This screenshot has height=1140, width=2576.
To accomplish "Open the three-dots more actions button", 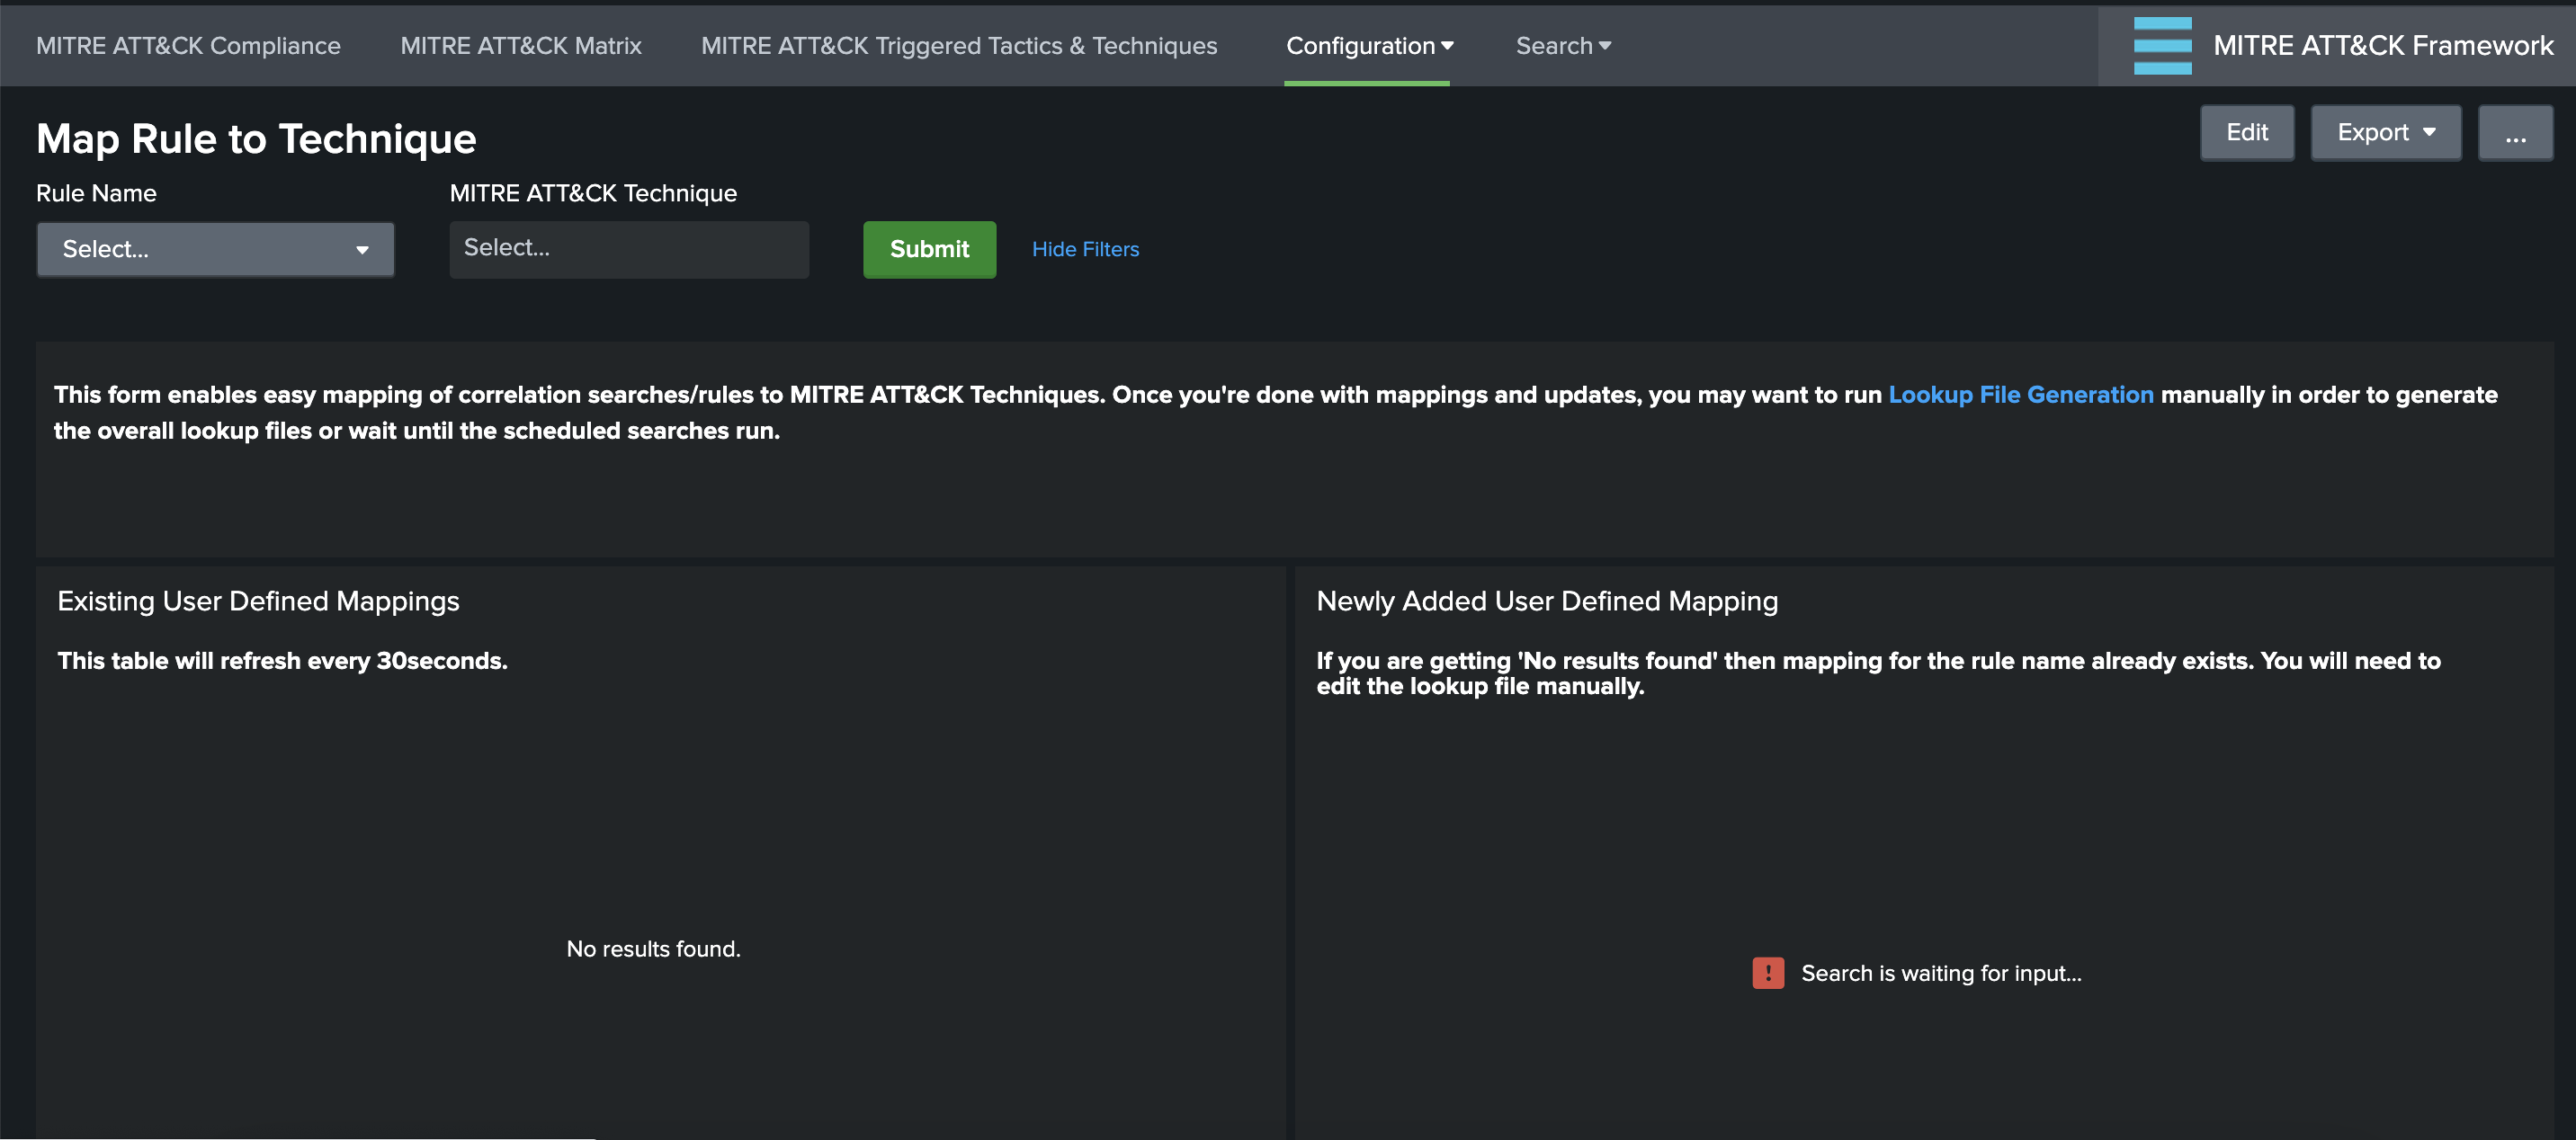I will pyautogui.click(x=2514, y=133).
